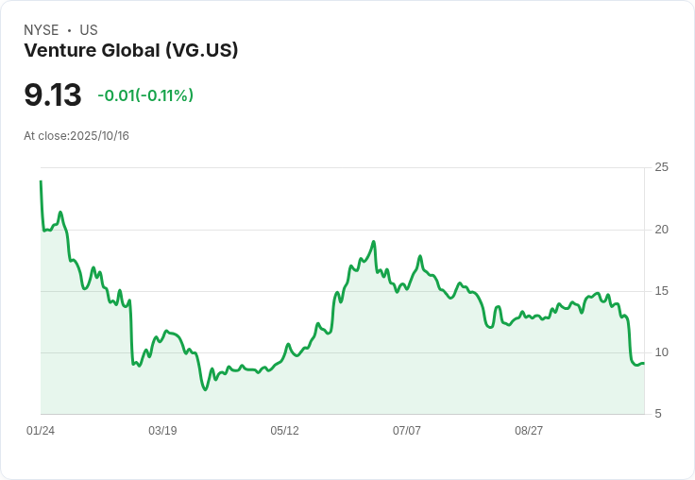Select the 03/19 date label on x-axis
The height and width of the screenshot is (480, 695).
162,431
